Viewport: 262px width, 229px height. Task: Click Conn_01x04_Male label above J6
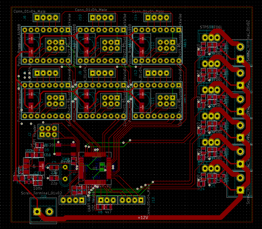click(x=30, y=11)
